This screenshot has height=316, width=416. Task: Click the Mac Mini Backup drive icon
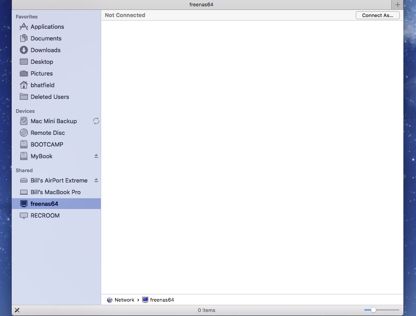pyautogui.click(x=24, y=121)
